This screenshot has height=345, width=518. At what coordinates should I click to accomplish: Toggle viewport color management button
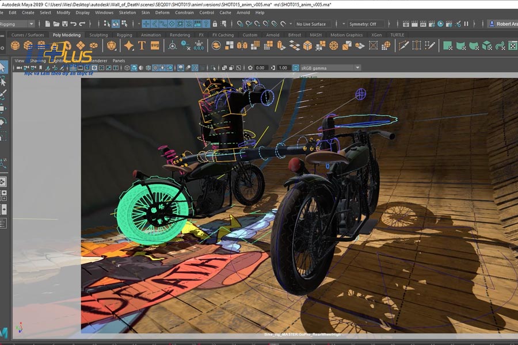click(x=296, y=68)
